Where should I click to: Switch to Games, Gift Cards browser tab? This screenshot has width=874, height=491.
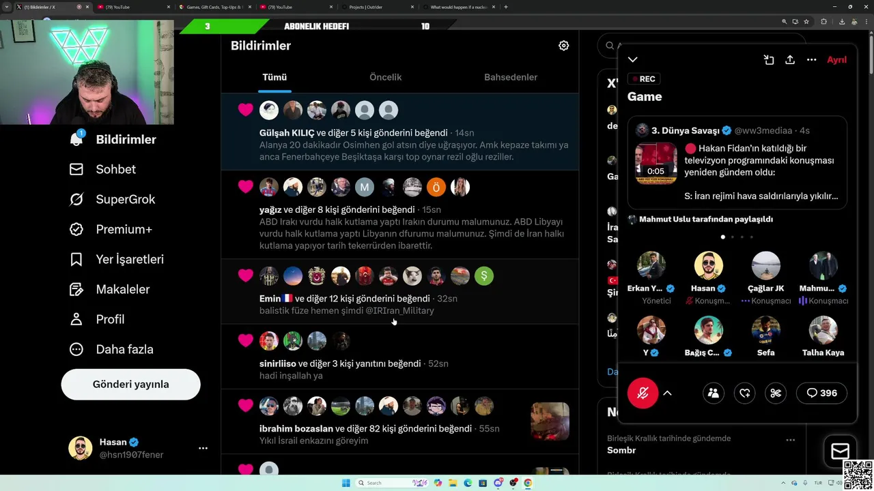214,7
